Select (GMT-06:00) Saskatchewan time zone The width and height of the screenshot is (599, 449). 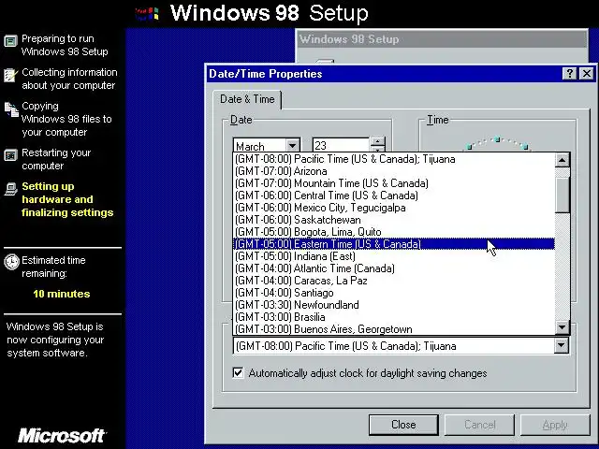[x=393, y=220]
